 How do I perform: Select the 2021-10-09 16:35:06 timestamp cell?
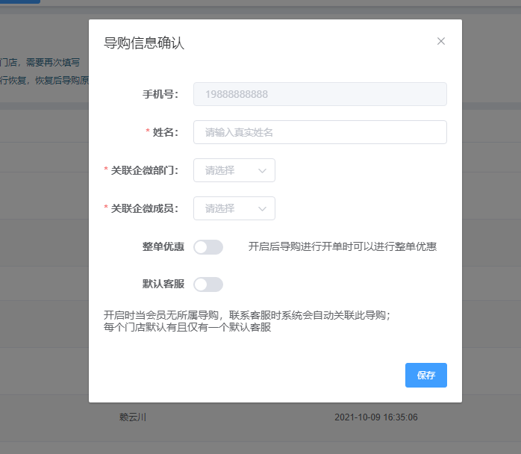[x=375, y=417]
